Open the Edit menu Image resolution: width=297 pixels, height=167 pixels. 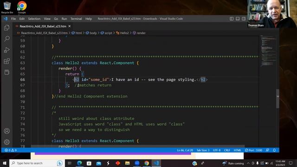click(x=22, y=19)
